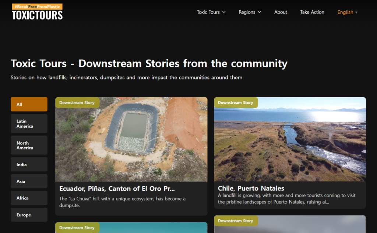Open the Take Action page
Image resolution: width=377 pixels, height=233 pixels.
[x=312, y=12]
